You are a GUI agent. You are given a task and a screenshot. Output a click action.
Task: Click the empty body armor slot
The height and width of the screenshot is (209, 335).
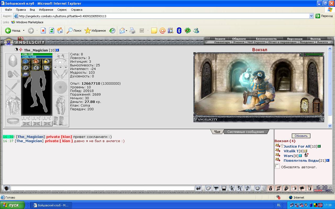[x=13, y=105]
